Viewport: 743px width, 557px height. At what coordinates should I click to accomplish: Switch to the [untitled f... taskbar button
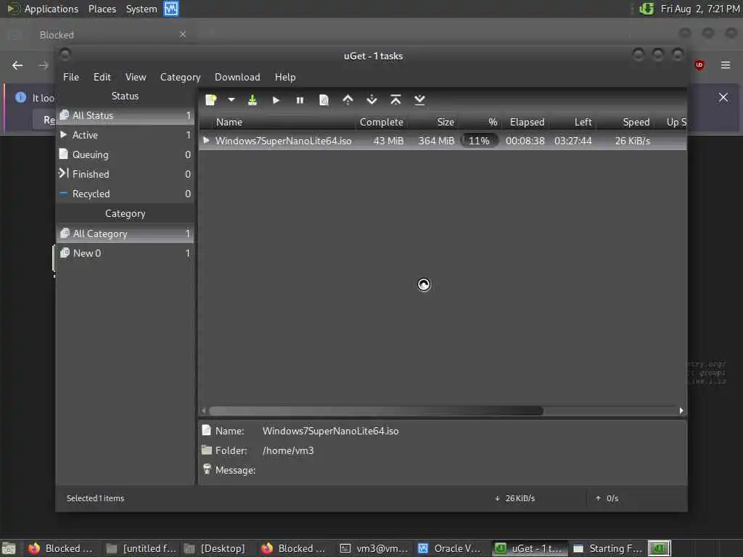[141, 548]
